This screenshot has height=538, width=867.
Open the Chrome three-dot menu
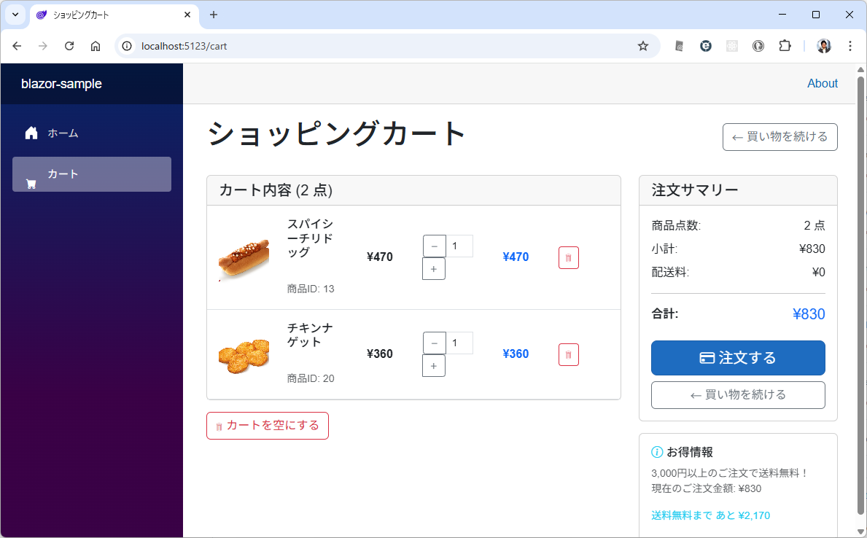850,46
